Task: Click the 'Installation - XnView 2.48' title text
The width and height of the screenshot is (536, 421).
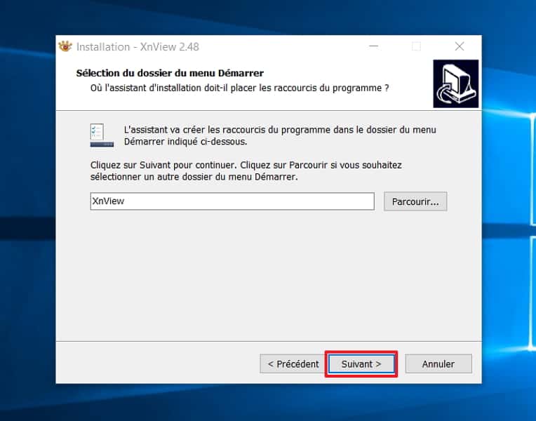Action: 138,46
